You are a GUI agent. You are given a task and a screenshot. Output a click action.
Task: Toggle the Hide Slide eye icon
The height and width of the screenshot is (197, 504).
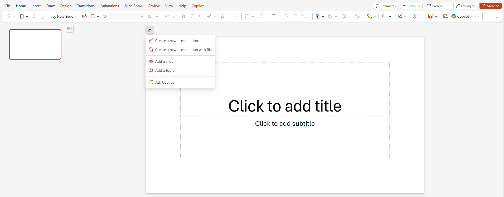tap(105, 16)
